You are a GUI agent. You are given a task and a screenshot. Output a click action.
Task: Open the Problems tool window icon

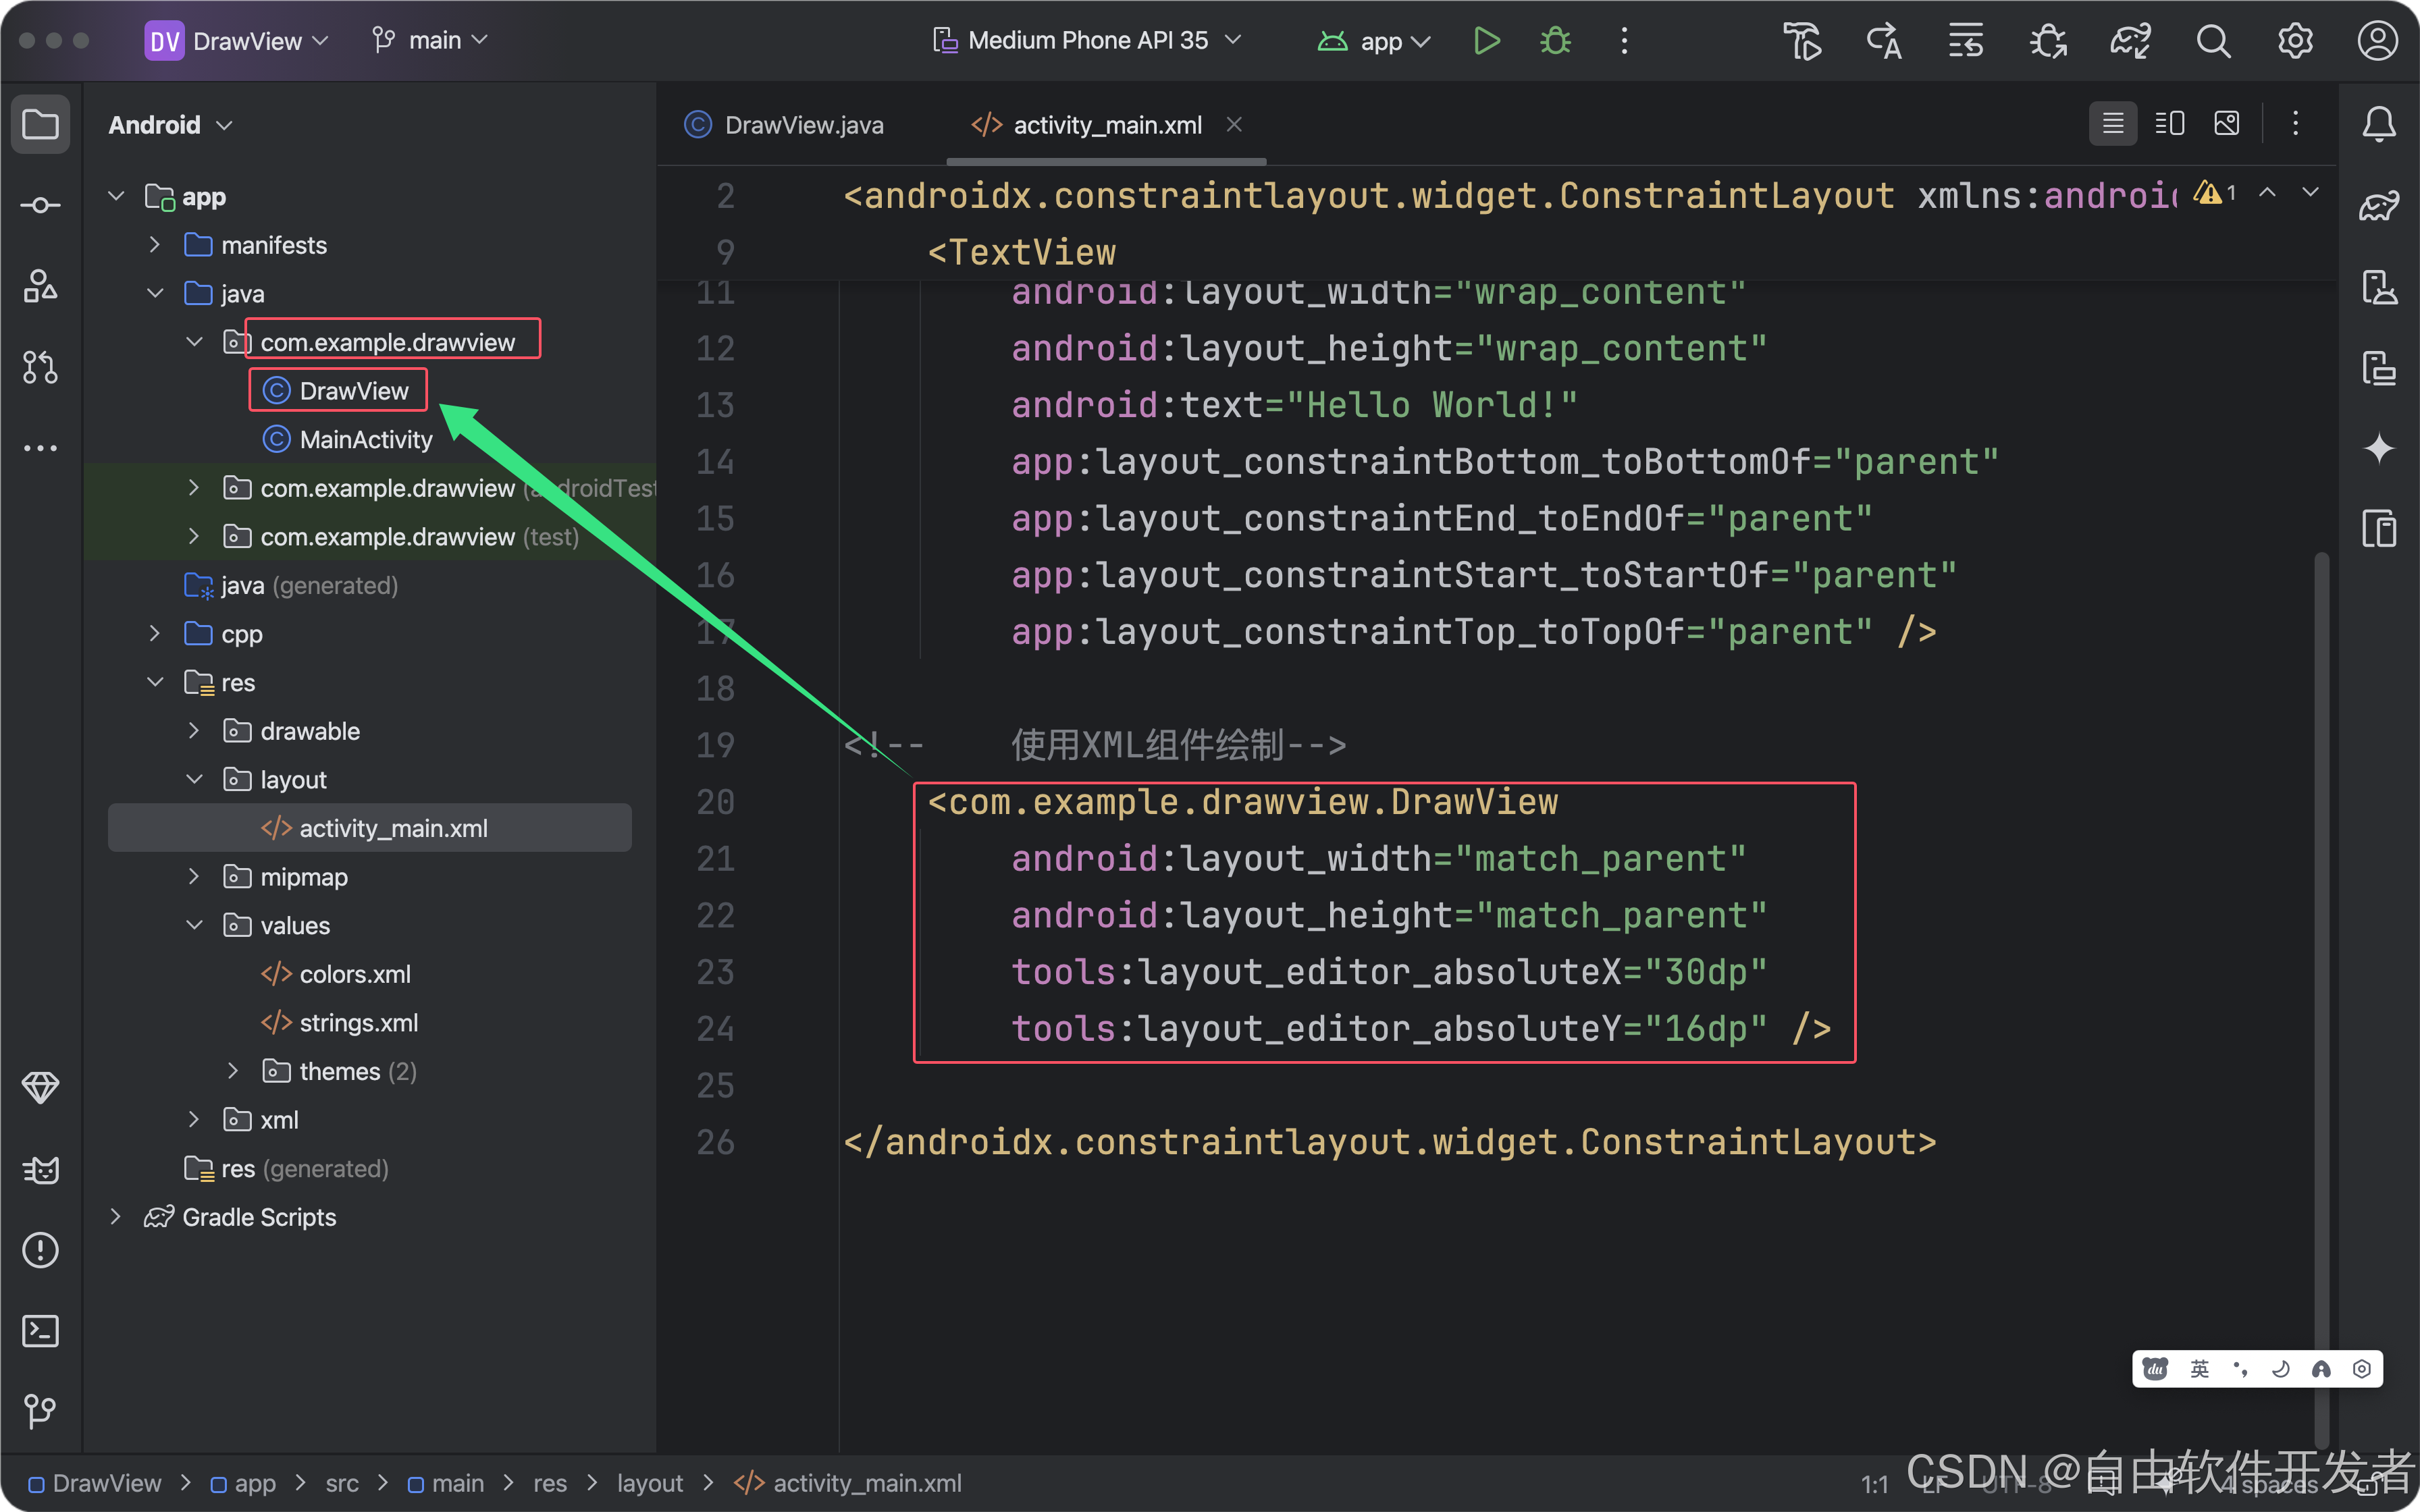click(41, 1250)
